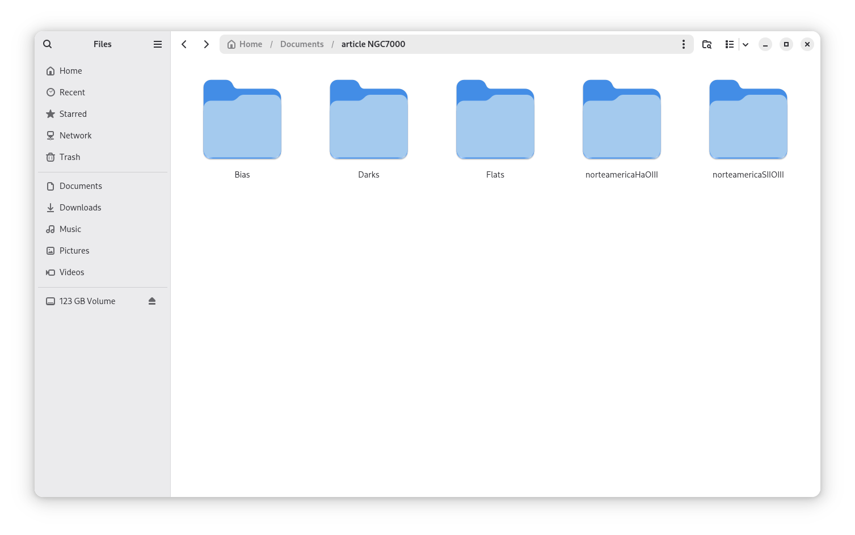Select the norteamericaHaOIII folder icon
The width and height of the screenshot is (855, 535).
click(622, 120)
